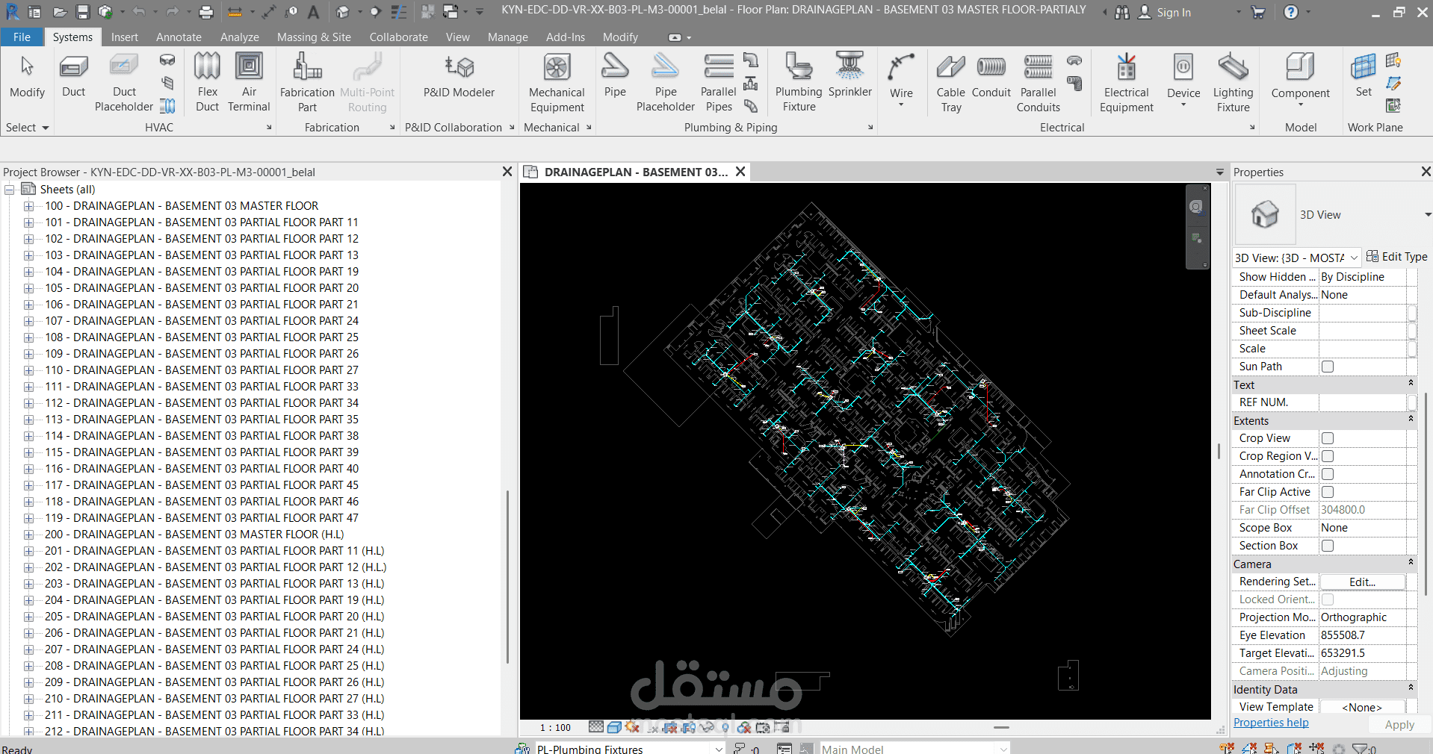Close the Project Browser panel
Viewport: 1433px width, 754px height.
507,172
